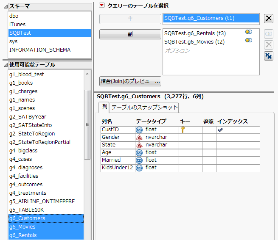
Task: Open 結合(Join)のプレビュー... button
Action: coord(130,81)
